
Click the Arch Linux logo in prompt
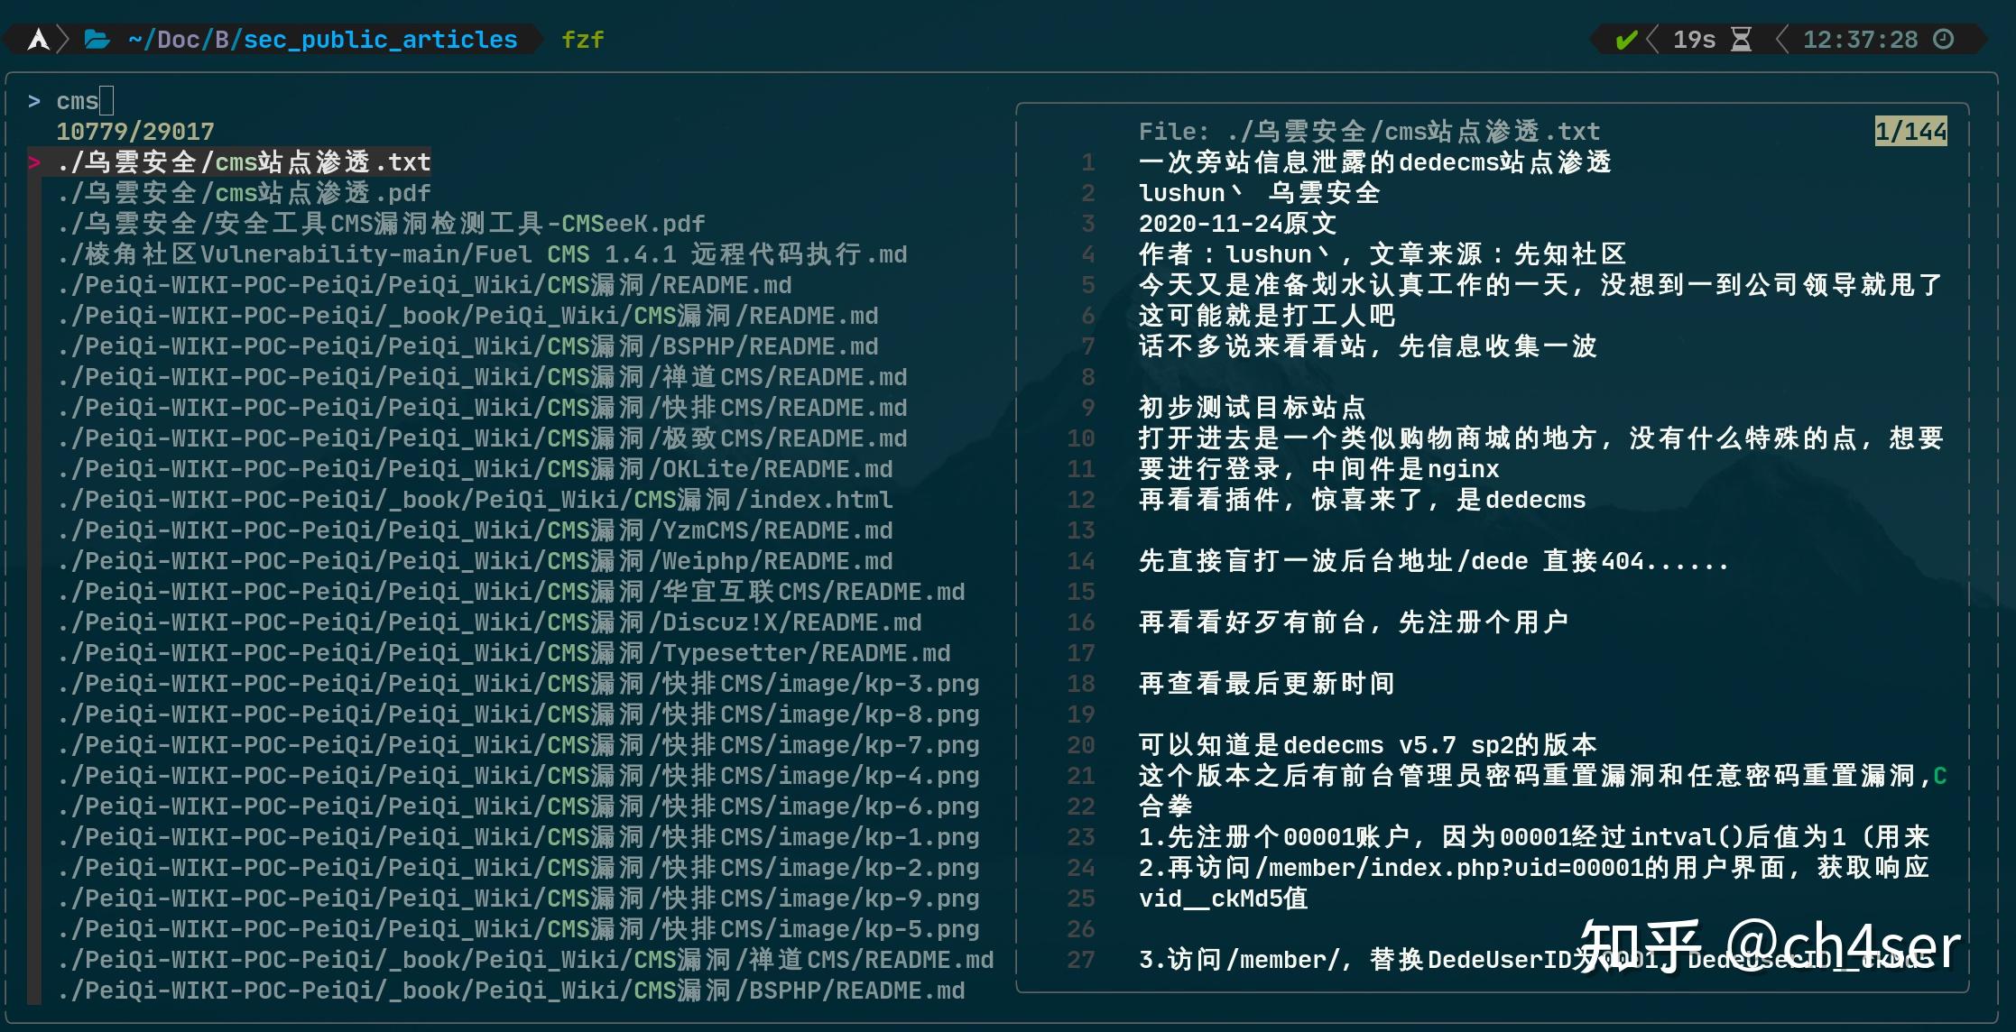38,40
